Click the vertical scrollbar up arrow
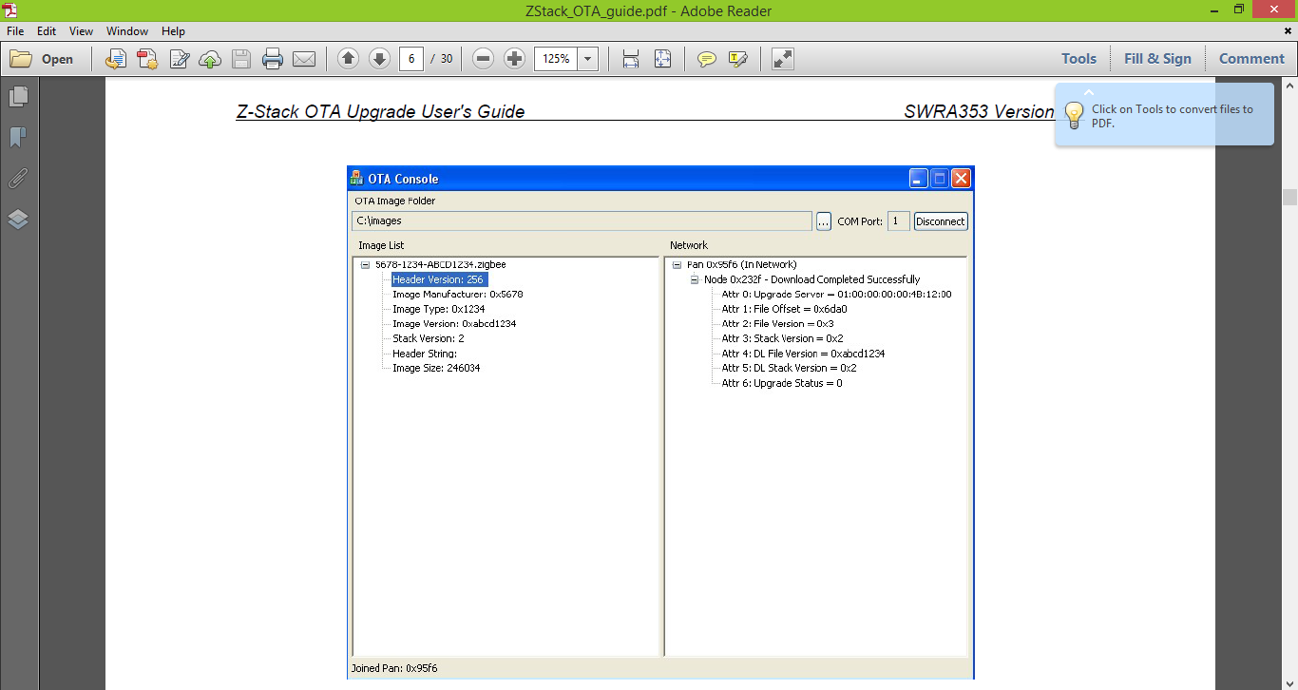 (x=1289, y=86)
